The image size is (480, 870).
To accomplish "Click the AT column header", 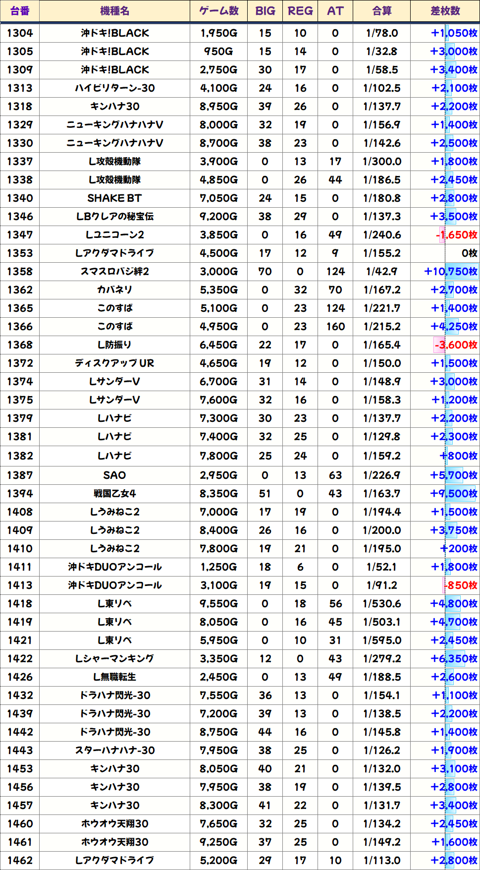I will pos(335,11).
